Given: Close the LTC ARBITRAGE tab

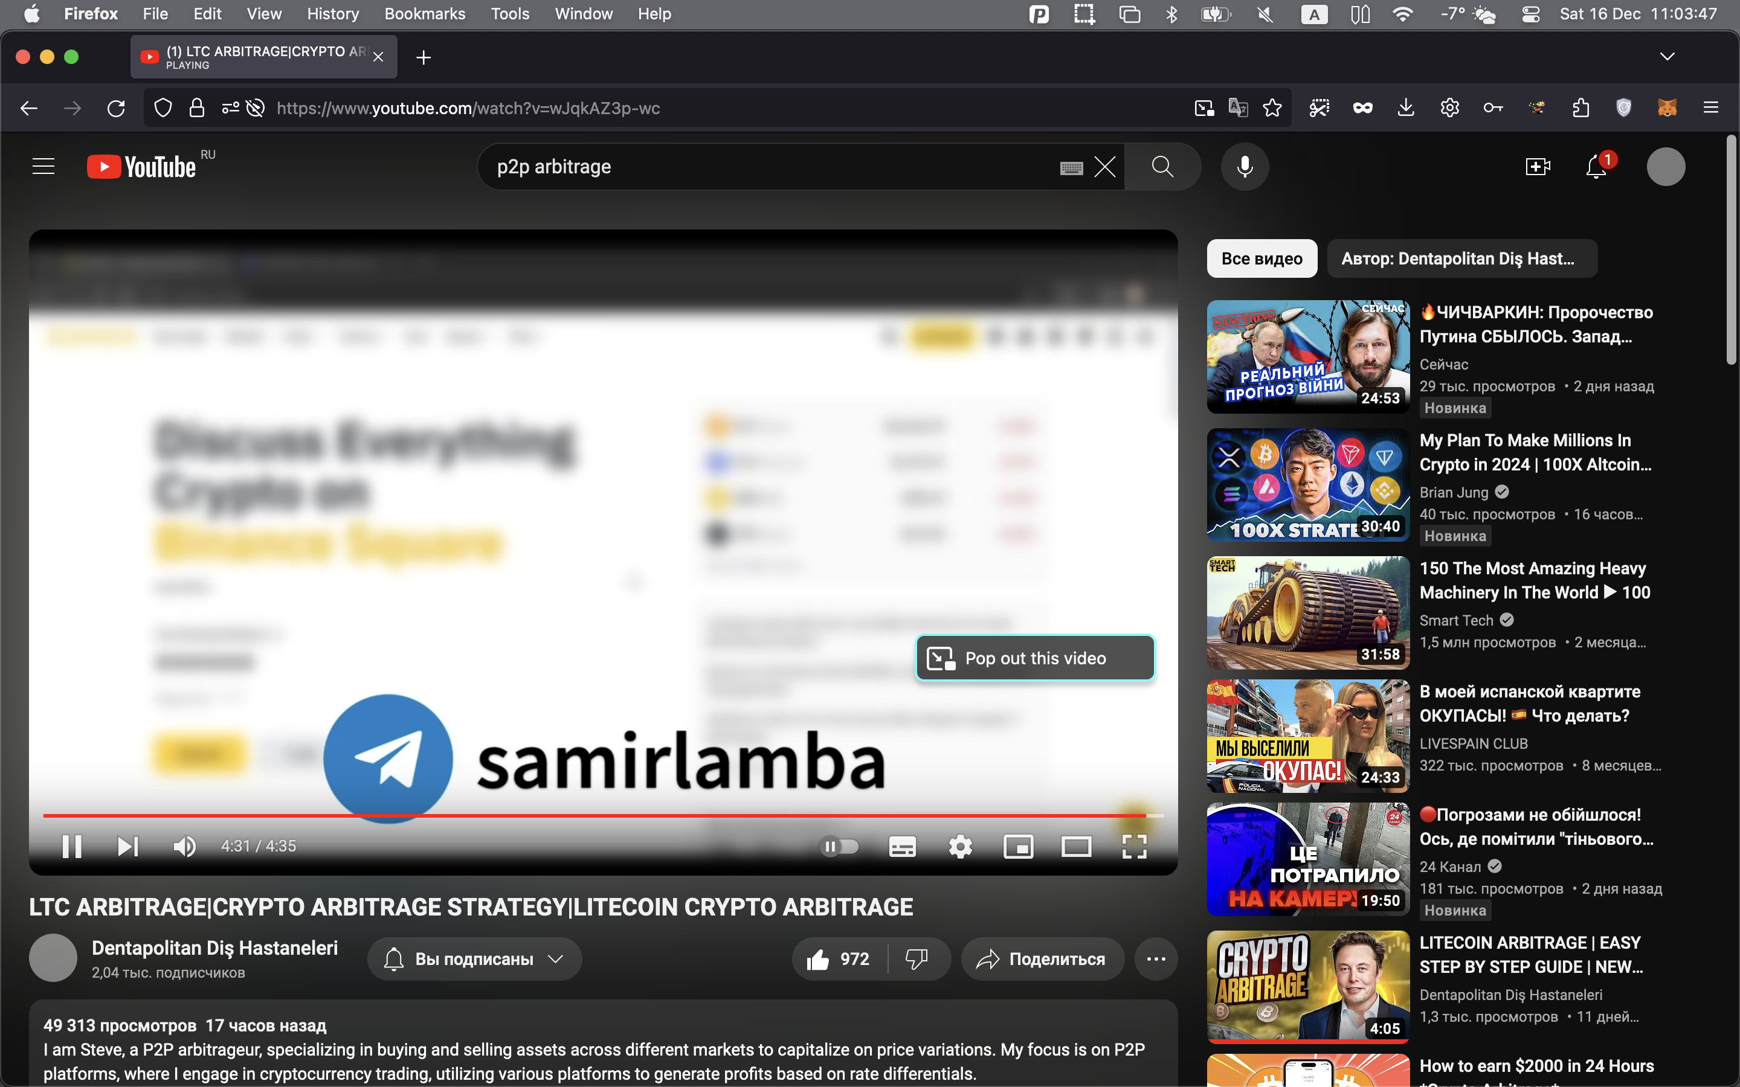Looking at the screenshot, I should coord(378,57).
